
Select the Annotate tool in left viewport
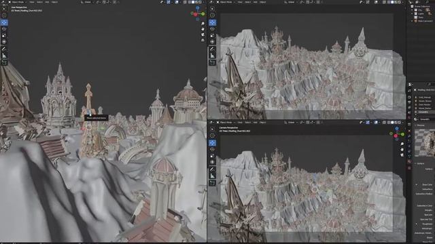[4, 49]
